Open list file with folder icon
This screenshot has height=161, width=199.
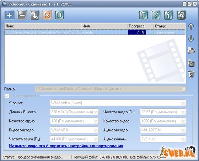click(x=191, y=51)
